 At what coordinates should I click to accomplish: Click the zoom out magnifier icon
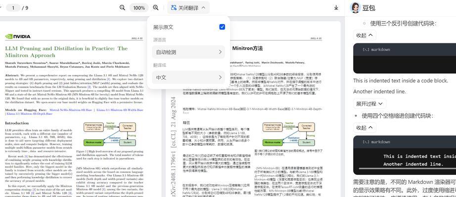[x=123, y=8]
